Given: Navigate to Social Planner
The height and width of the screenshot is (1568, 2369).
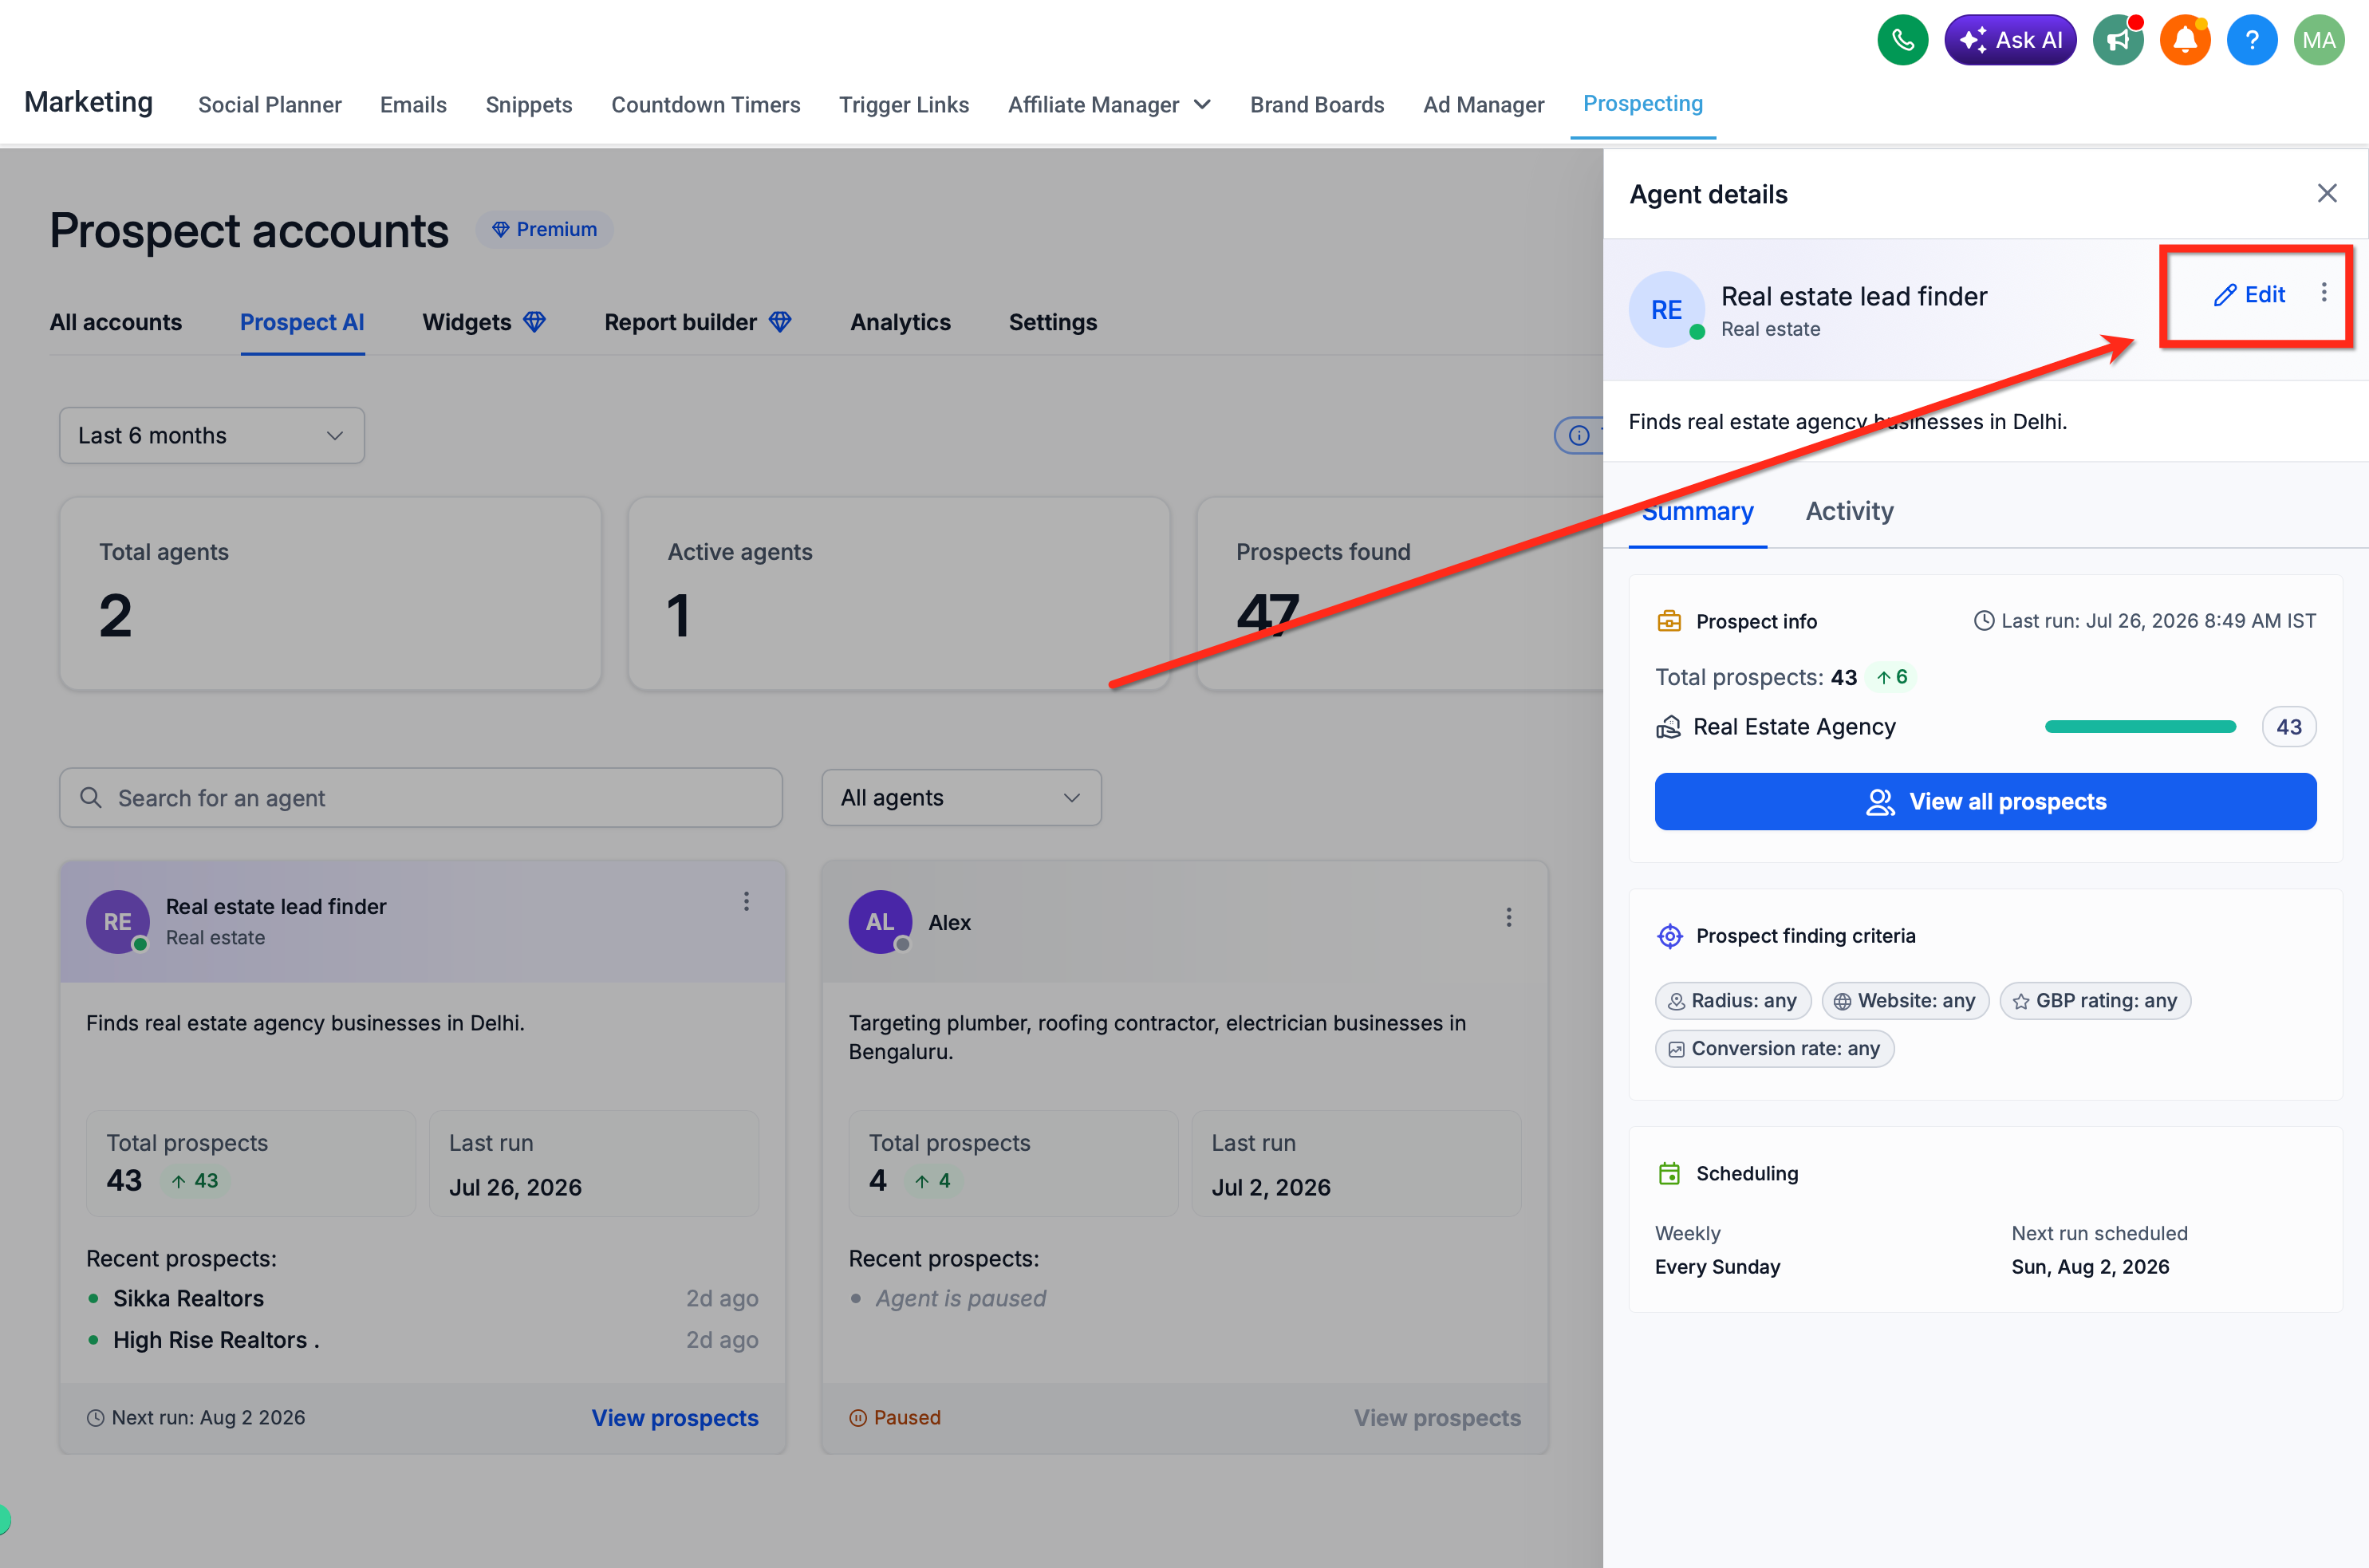Looking at the screenshot, I should (270, 104).
